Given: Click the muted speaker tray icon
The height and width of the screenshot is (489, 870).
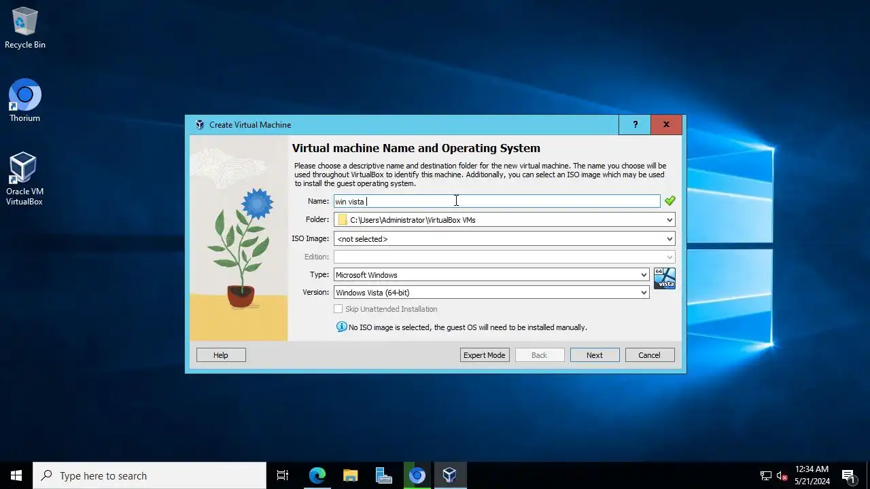Looking at the screenshot, I should coord(782,475).
